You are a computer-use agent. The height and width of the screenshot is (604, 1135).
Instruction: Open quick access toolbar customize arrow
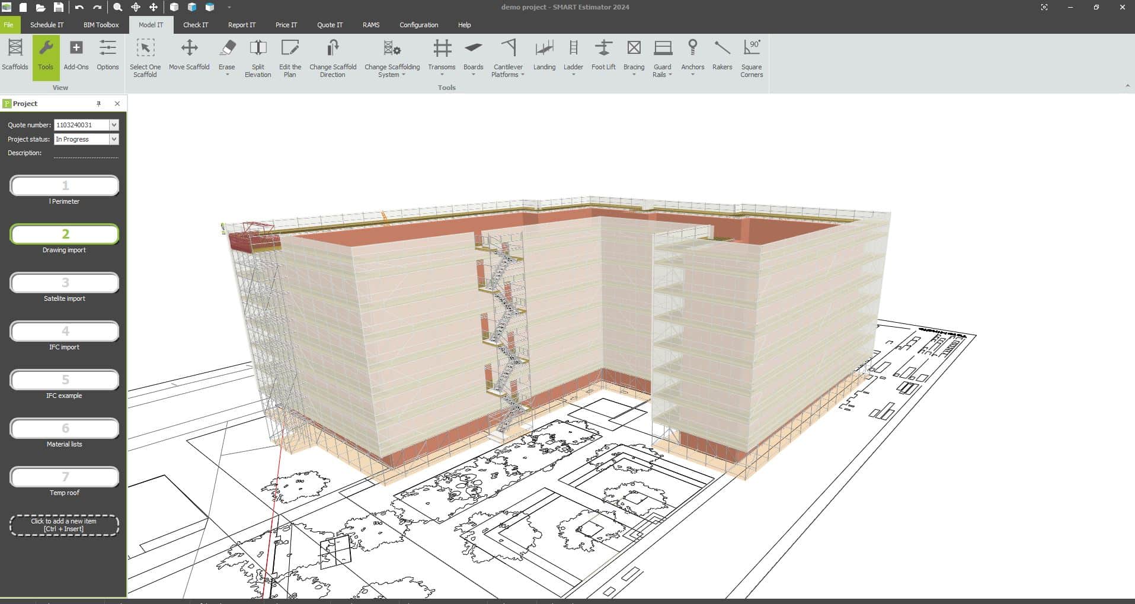229,7
